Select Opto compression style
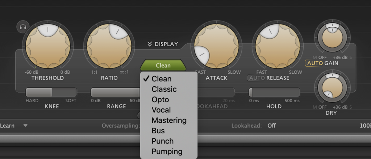This screenshot has width=371, height=159. pyautogui.click(x=161, y=99)
